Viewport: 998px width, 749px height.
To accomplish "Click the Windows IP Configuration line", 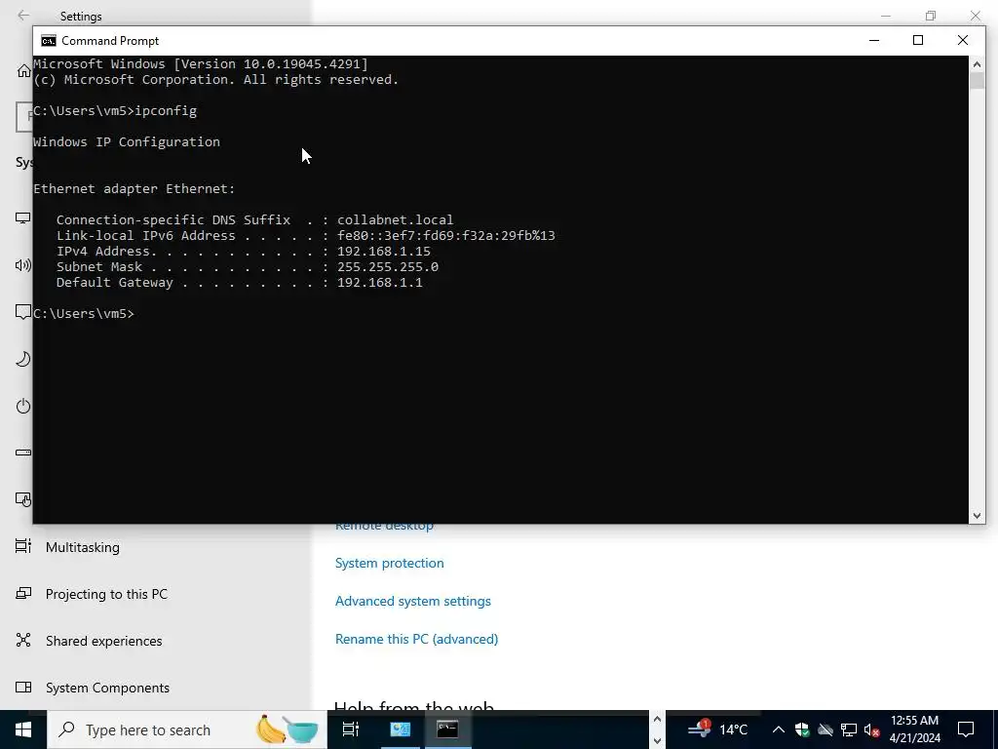I will [127, 142].
